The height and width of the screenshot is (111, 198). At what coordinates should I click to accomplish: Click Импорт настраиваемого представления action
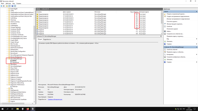[x=178, y=19]
